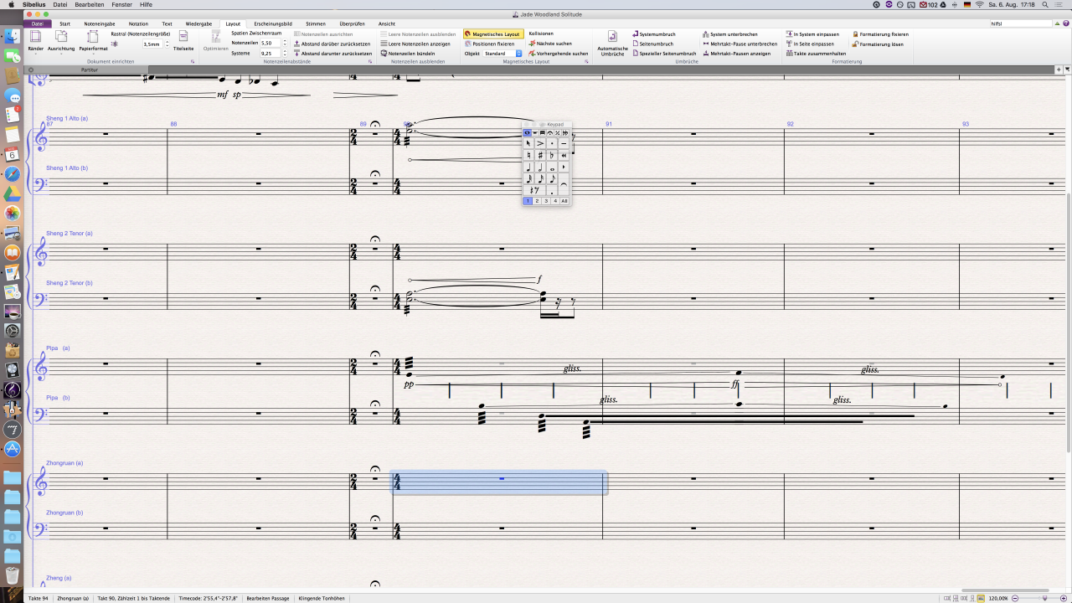Image resolution: width=1072 pixels, height=603 pixels.
Task: Select Keypad layout 2
Action: (x=537, y=201)
